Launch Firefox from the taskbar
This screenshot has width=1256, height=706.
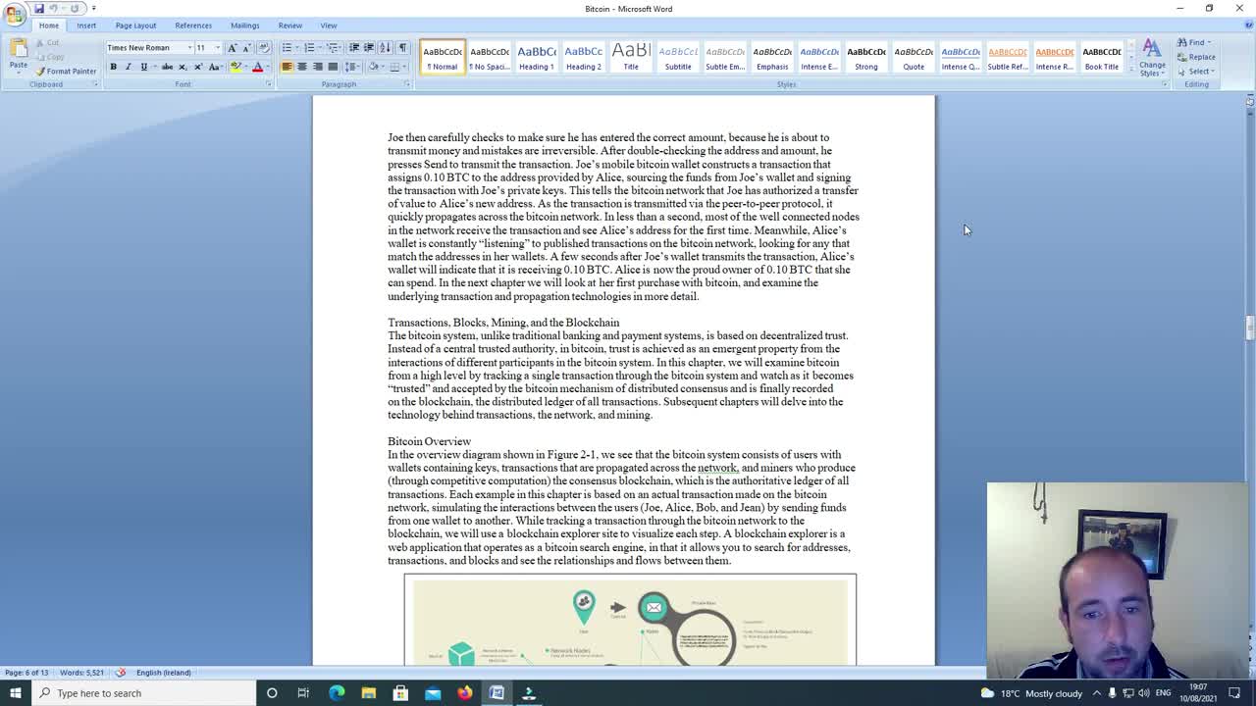[x=464, y=693]
